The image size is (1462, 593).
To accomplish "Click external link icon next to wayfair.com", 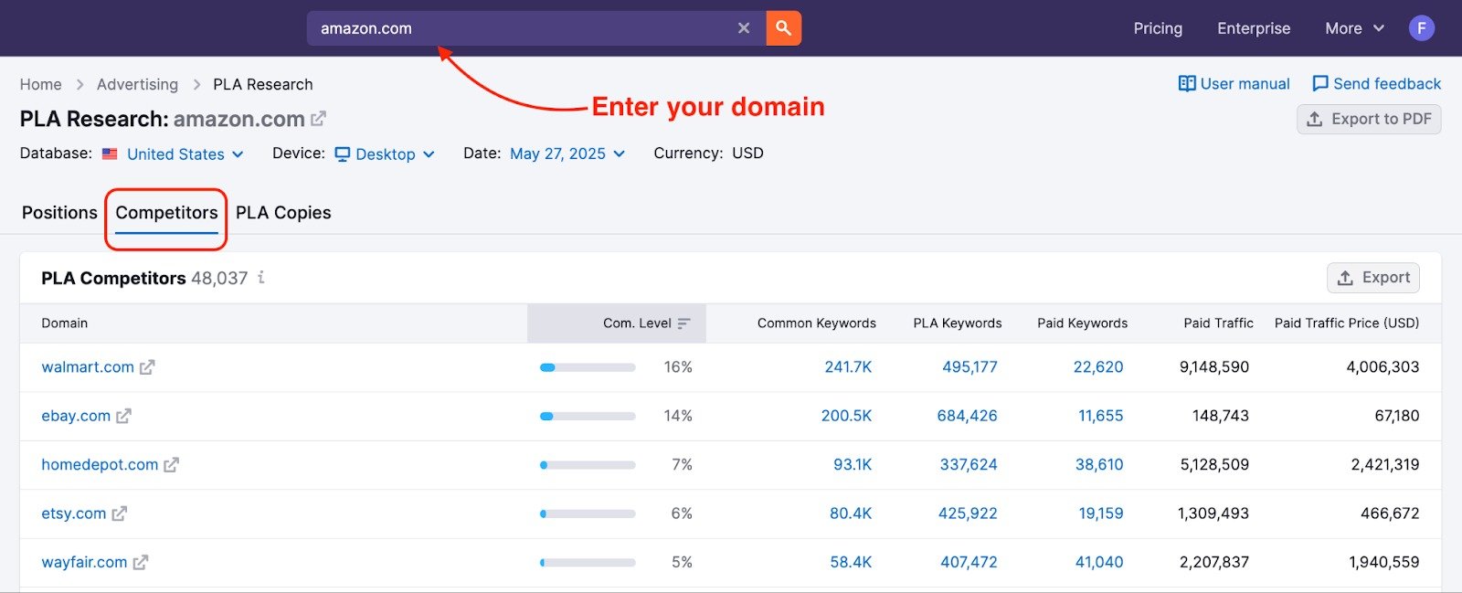I will pyautogui.click(x=140, y=563).
